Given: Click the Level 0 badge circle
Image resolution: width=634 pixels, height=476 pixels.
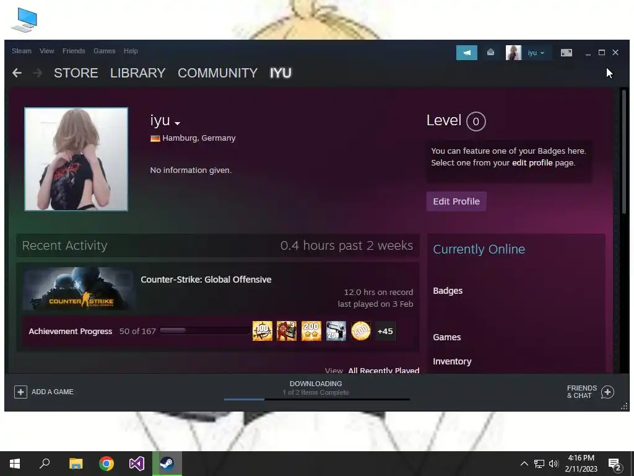Looking at the screenshot, I should (476, 121).
